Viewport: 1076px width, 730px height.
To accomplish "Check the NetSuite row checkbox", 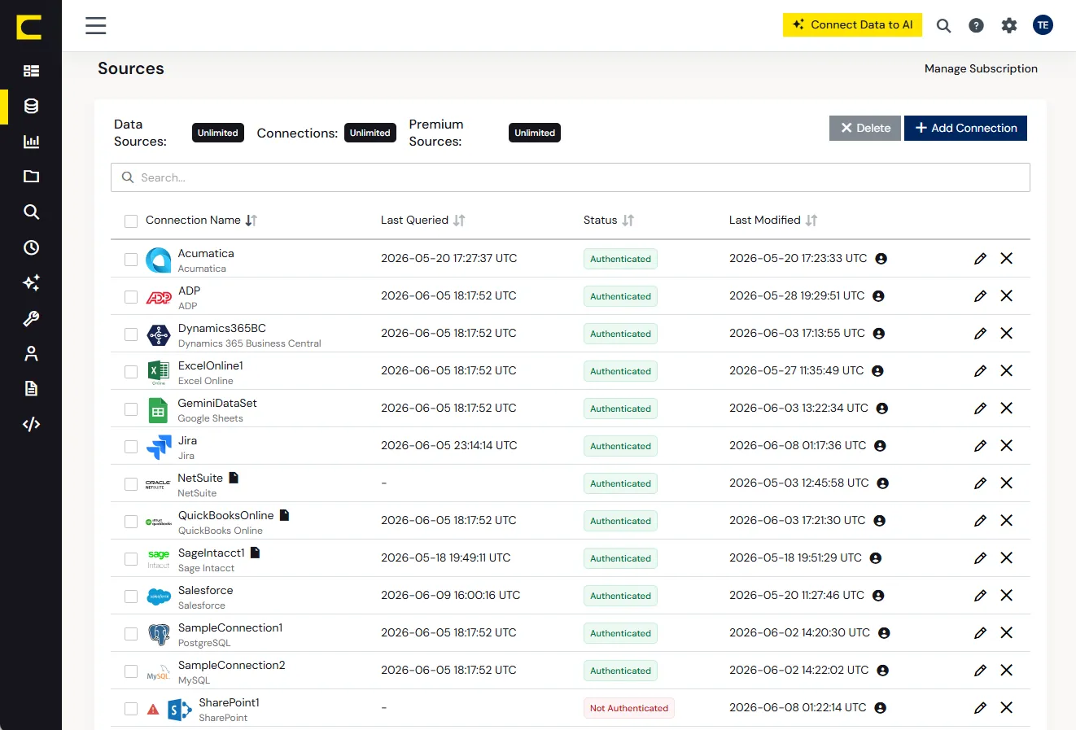I will (131, 484).
